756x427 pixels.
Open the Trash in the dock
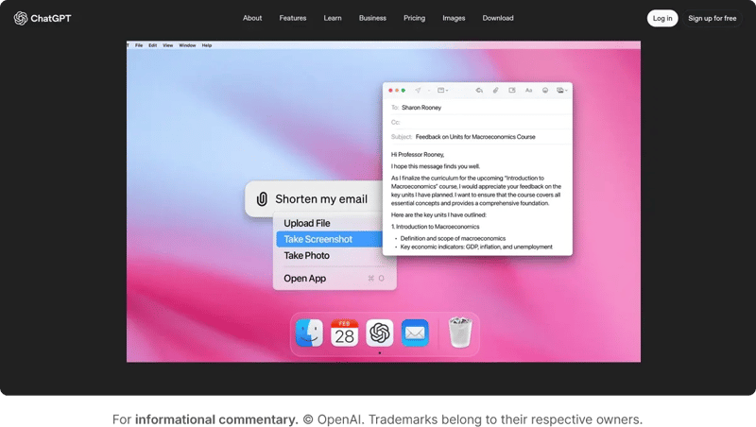(x=460, y=333)
